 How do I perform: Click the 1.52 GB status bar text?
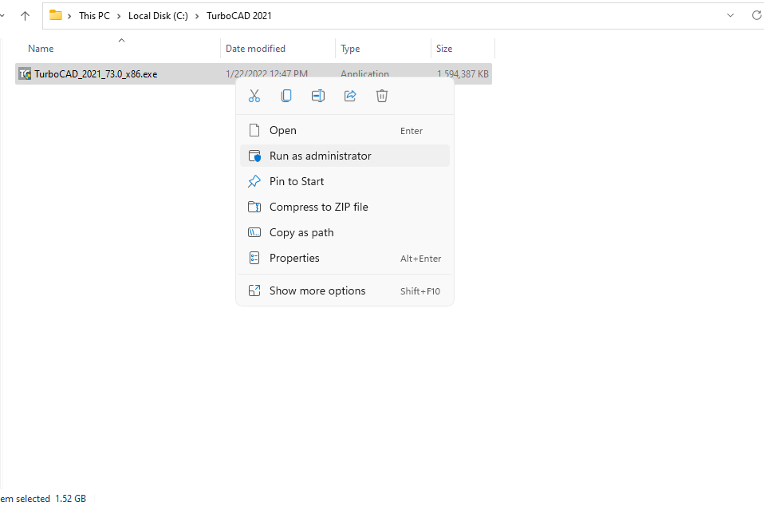tap(71, 499)
